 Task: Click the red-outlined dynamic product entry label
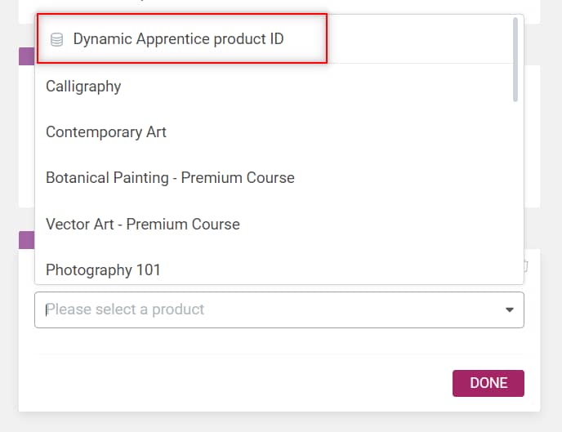coord(179,38)
